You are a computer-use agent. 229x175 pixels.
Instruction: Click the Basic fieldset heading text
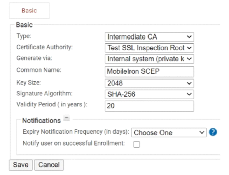pyautogui.click(x=24, y=25)
